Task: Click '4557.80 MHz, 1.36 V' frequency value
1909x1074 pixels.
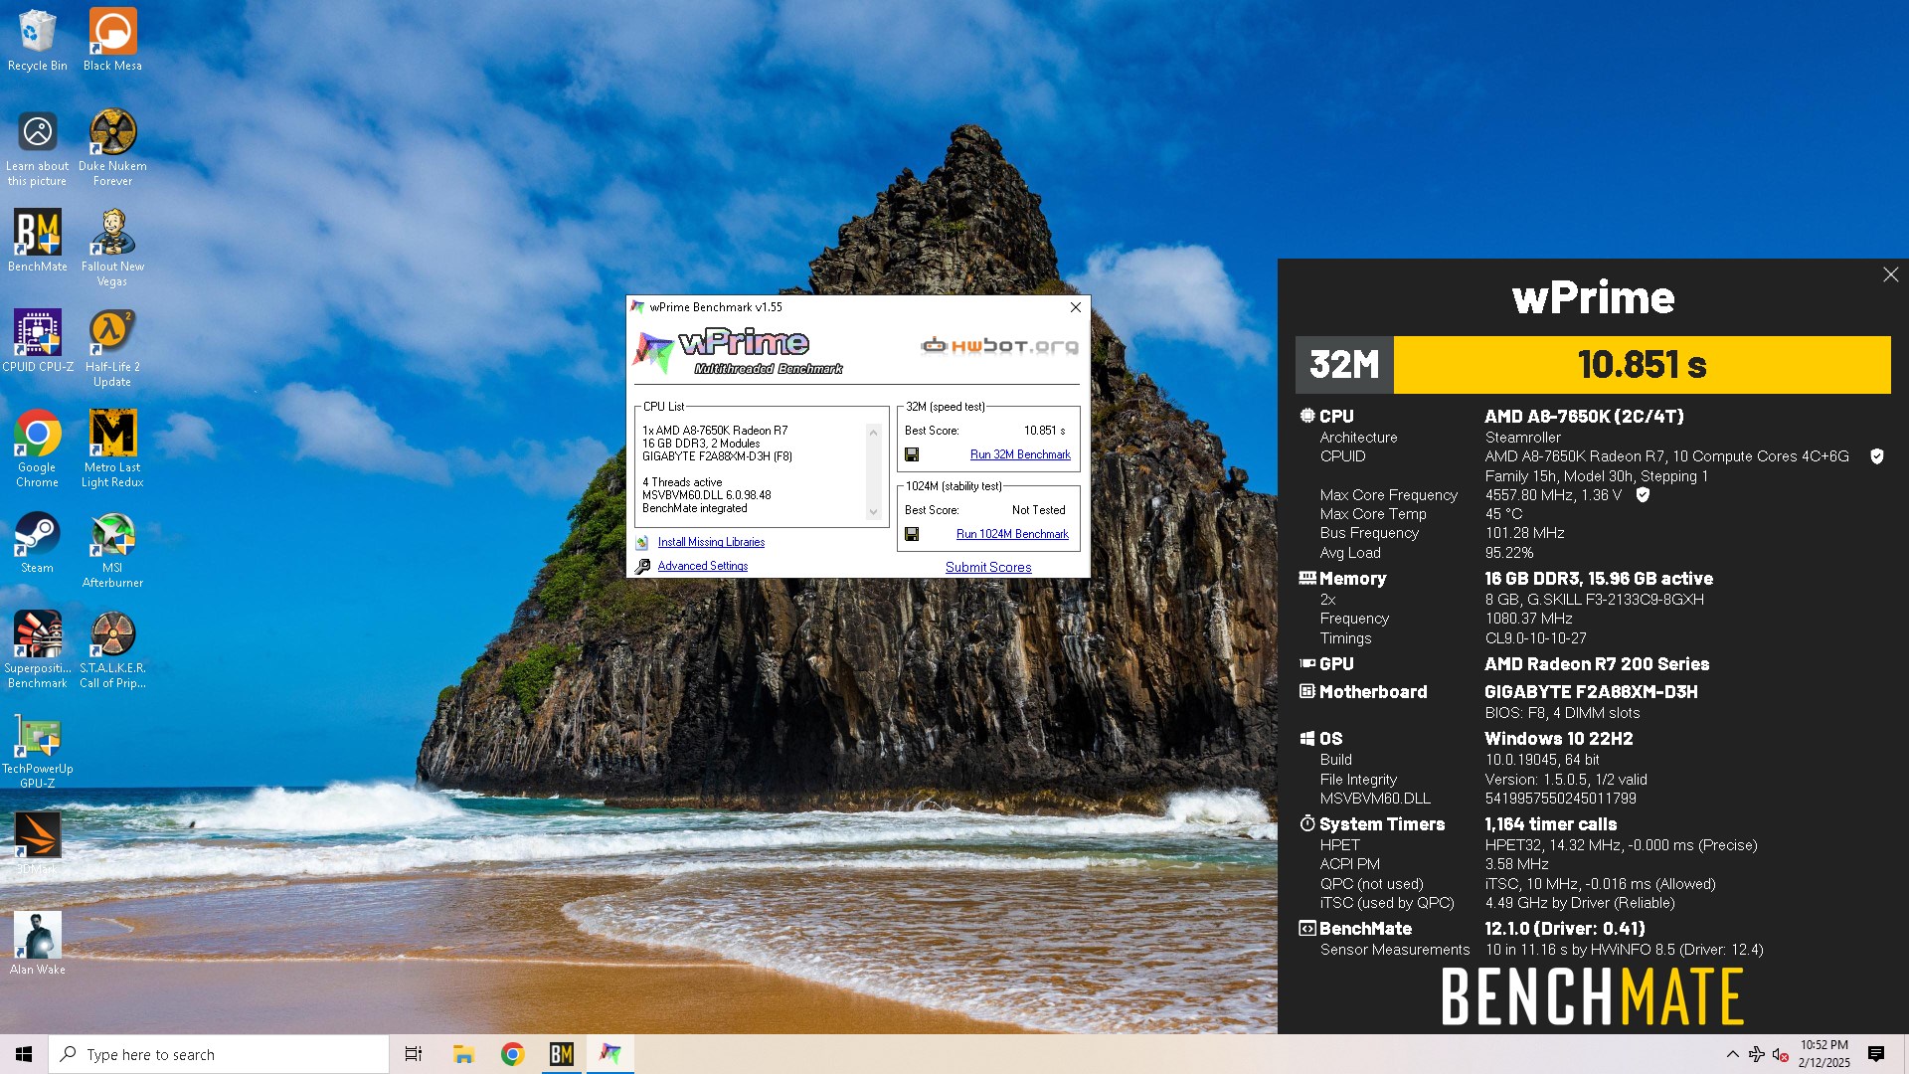Action: (x=1553, y=495)
